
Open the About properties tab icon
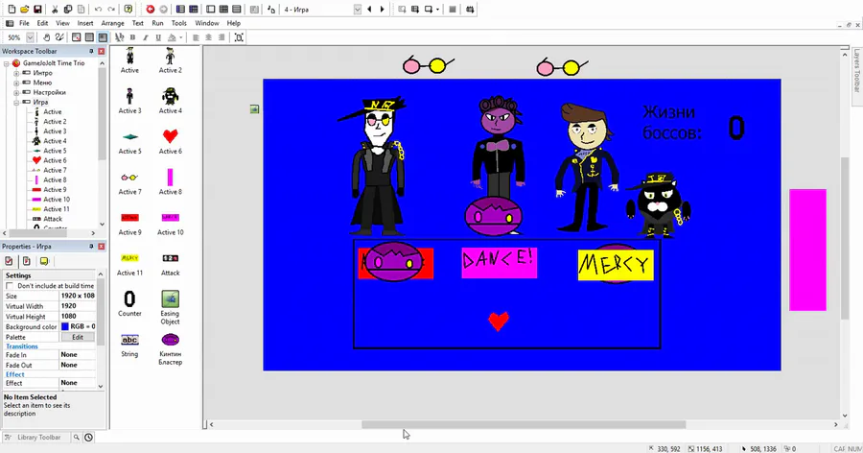point(44,261)
